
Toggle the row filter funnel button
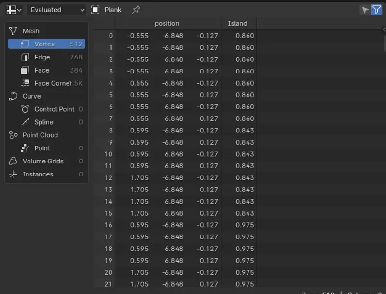pyautogui.click(x=376, y=10)
